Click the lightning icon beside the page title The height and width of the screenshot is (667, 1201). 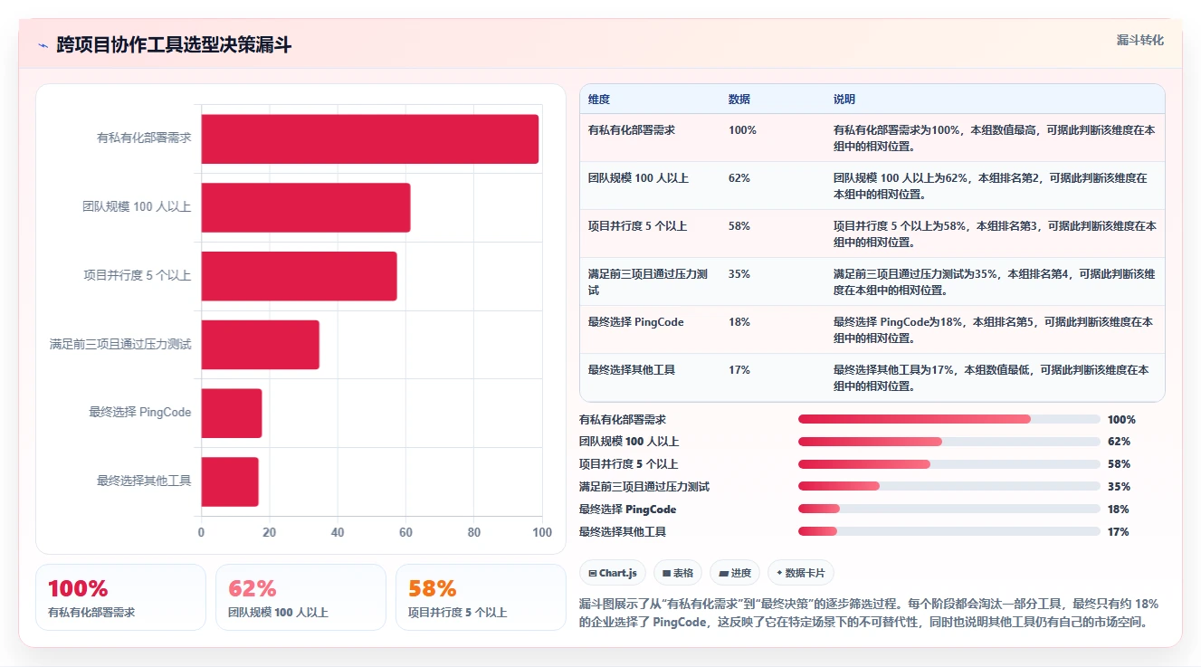click(43, 45)
